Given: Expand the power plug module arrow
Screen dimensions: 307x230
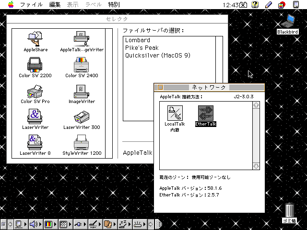Looking at the screenshot, I should tap(85, 224).
